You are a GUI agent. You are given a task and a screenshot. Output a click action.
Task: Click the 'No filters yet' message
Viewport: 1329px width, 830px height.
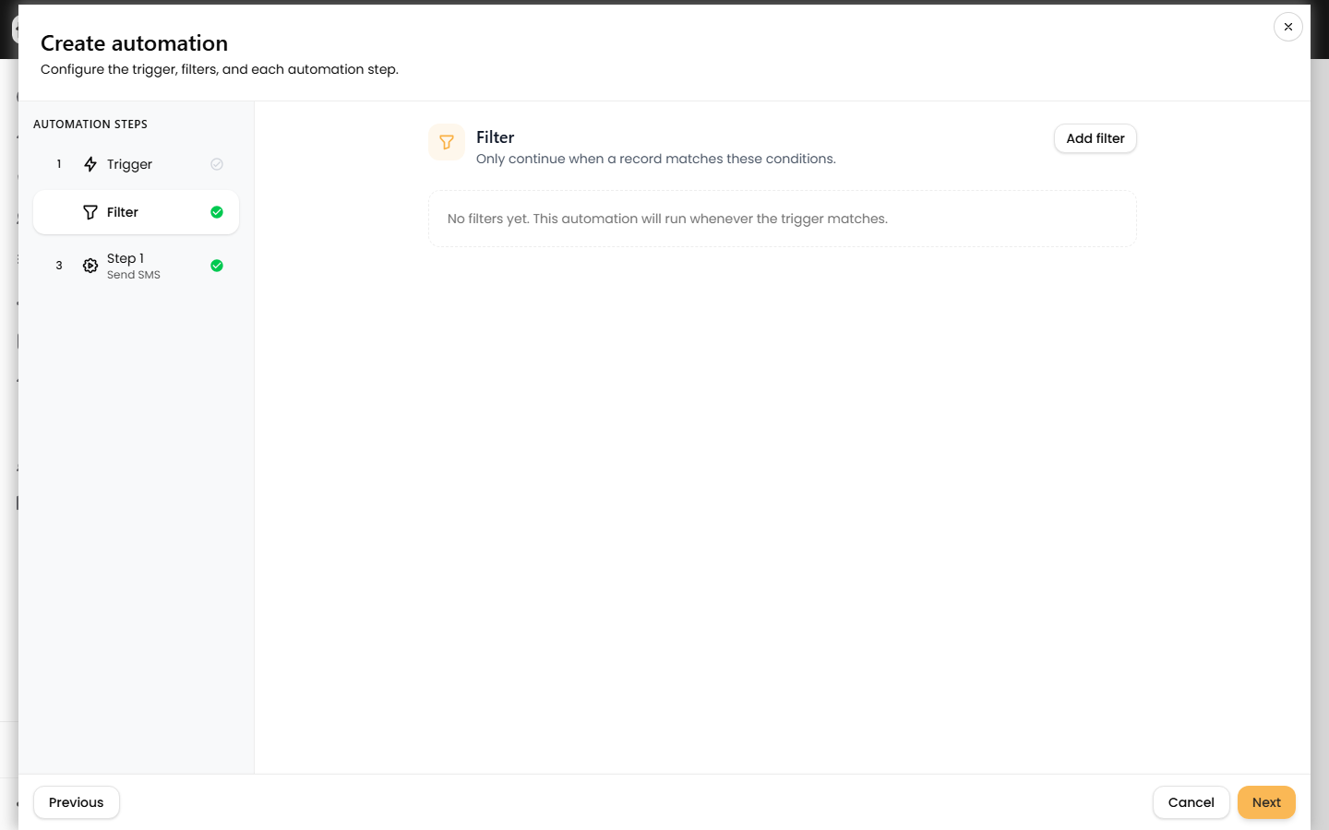tap(667, 219)
